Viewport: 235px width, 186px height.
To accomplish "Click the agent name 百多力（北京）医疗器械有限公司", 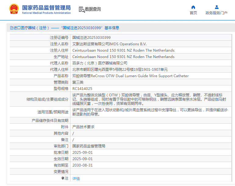I will click(100, 63).
